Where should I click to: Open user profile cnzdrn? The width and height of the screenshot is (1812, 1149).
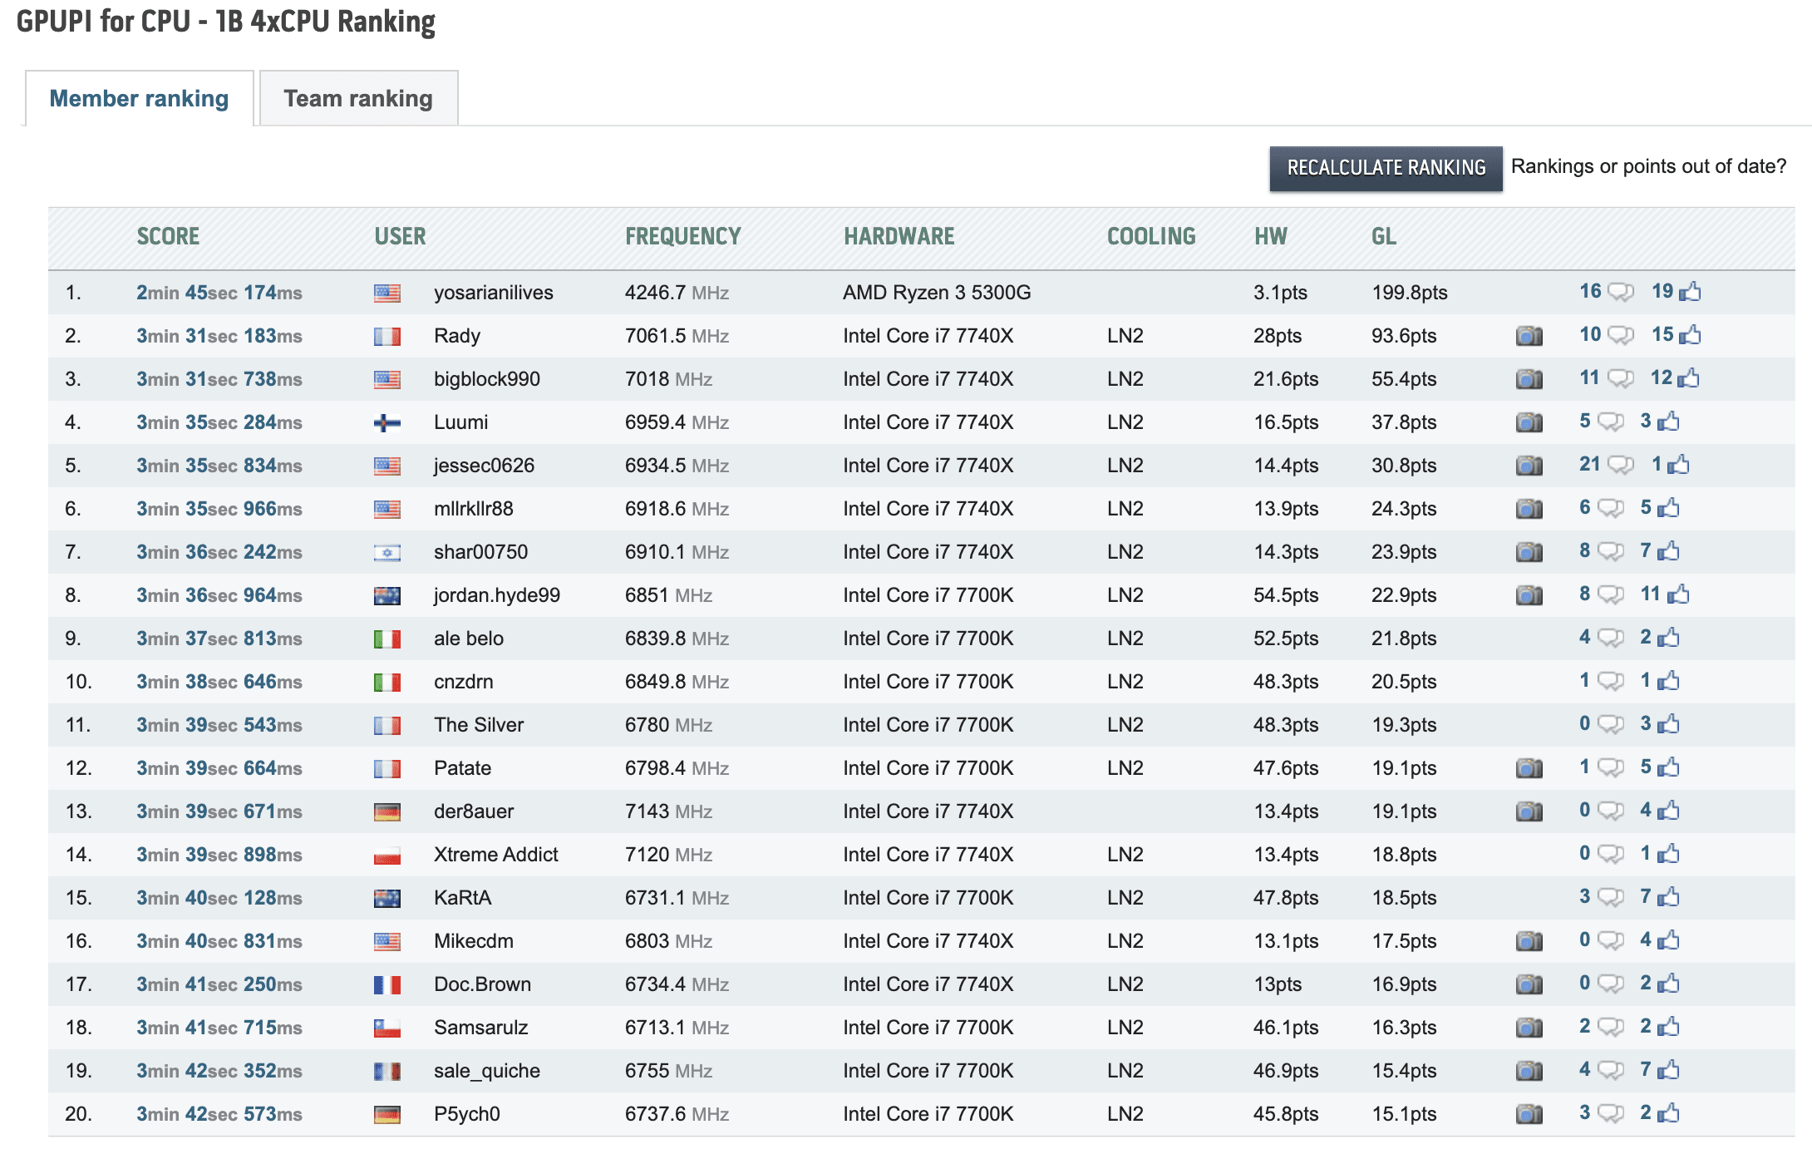click(x=464, y=682)
